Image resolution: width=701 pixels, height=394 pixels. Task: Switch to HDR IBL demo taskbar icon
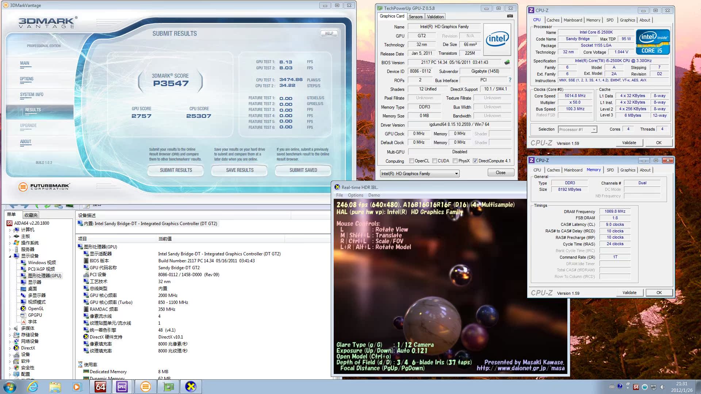191,387
